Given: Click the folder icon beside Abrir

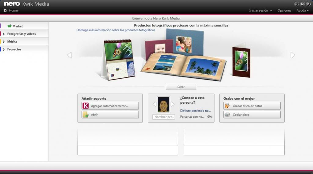Looking at the screenshot, I should (86, 115).
